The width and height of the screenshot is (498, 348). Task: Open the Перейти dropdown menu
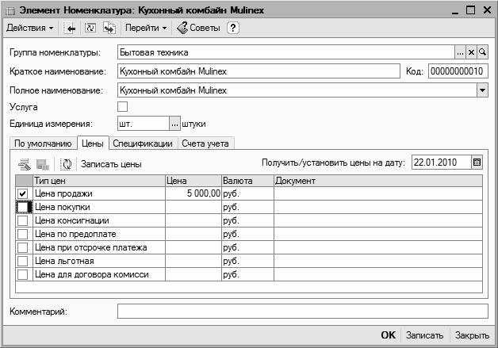click(146, 29)
